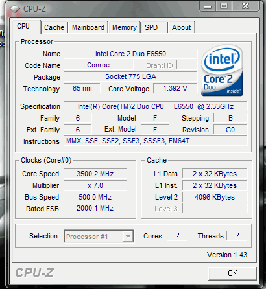Close the CPU-Z window
The height and width of the screenshot is (289, 266).
click(246, 6)
